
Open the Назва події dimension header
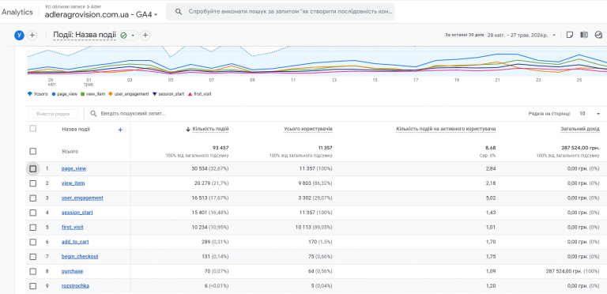(76, 129)
